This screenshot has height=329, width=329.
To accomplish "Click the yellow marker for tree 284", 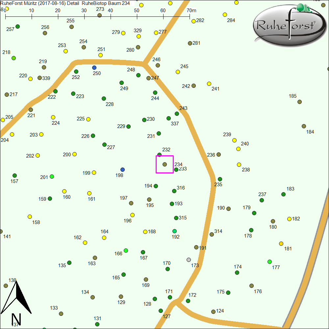I will [x=225, y=14].
